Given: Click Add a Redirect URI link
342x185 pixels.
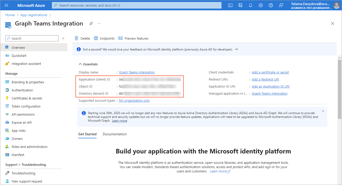Looking at the screenshot, I should [265, 79].
